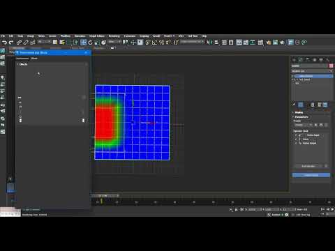This screenshot has width=335, height=251.
Task: Switch rectangular selection region mode
Action: pyautogui.click(x=68, y=43)
